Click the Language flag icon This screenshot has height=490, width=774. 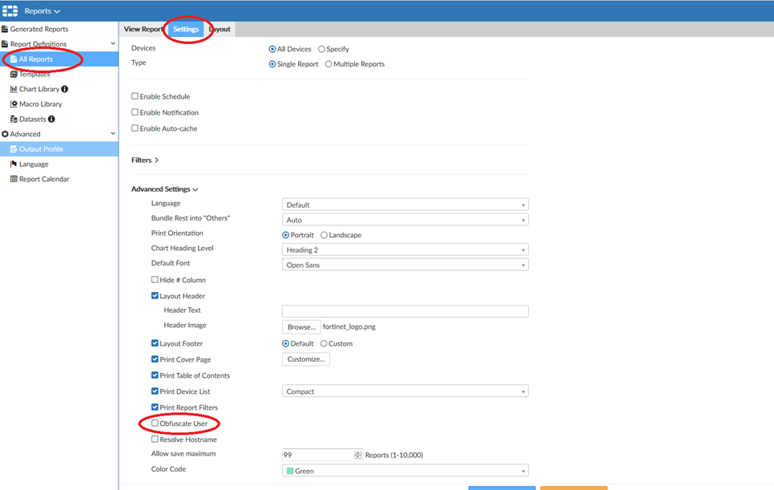pos(14,164)
